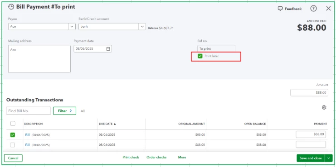Image resolution: width=336 pixels, height=167 pixels.
Task: Uncheck the first $88.00 bill row
Action: pyautogui.click(x=13, y=135)
